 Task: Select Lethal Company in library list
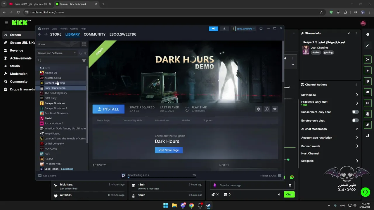pos(54,143)
